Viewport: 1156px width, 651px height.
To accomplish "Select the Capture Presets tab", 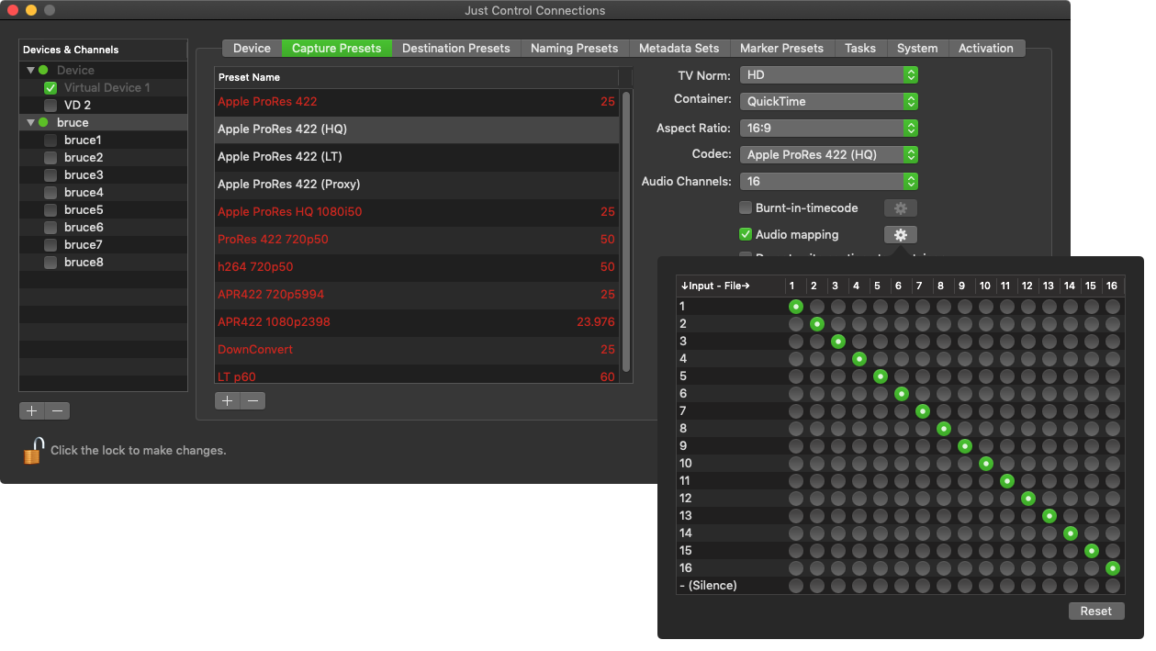I will coord(337,48).
